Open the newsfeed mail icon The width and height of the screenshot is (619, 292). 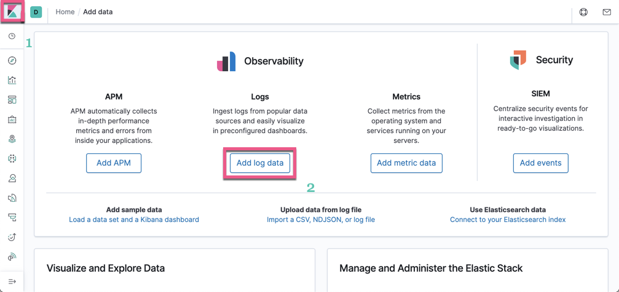point(607,12)
